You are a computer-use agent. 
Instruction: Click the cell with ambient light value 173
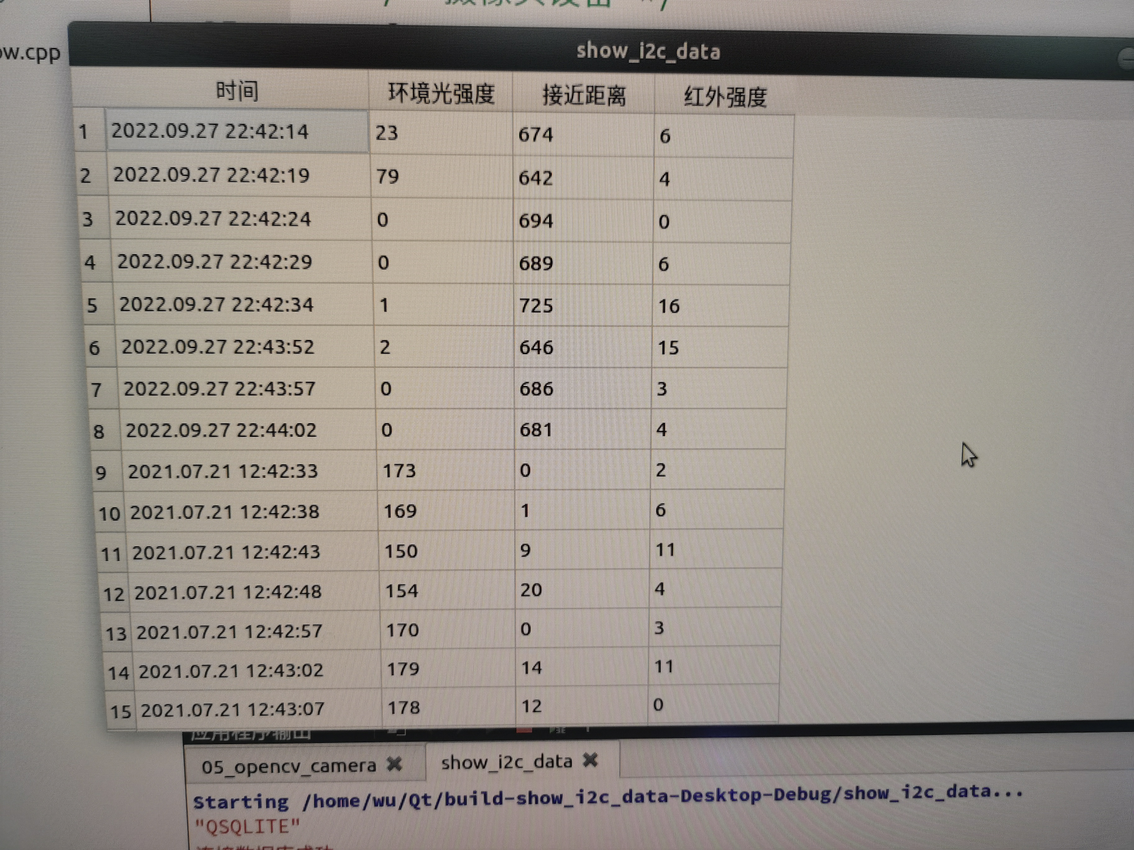coord(400,471)
